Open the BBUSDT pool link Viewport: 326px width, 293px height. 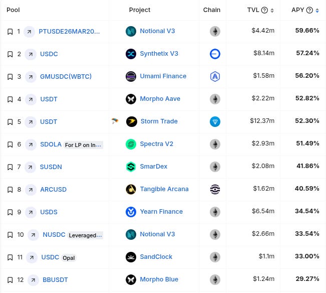pyautogui.click(x=55, y=280)
